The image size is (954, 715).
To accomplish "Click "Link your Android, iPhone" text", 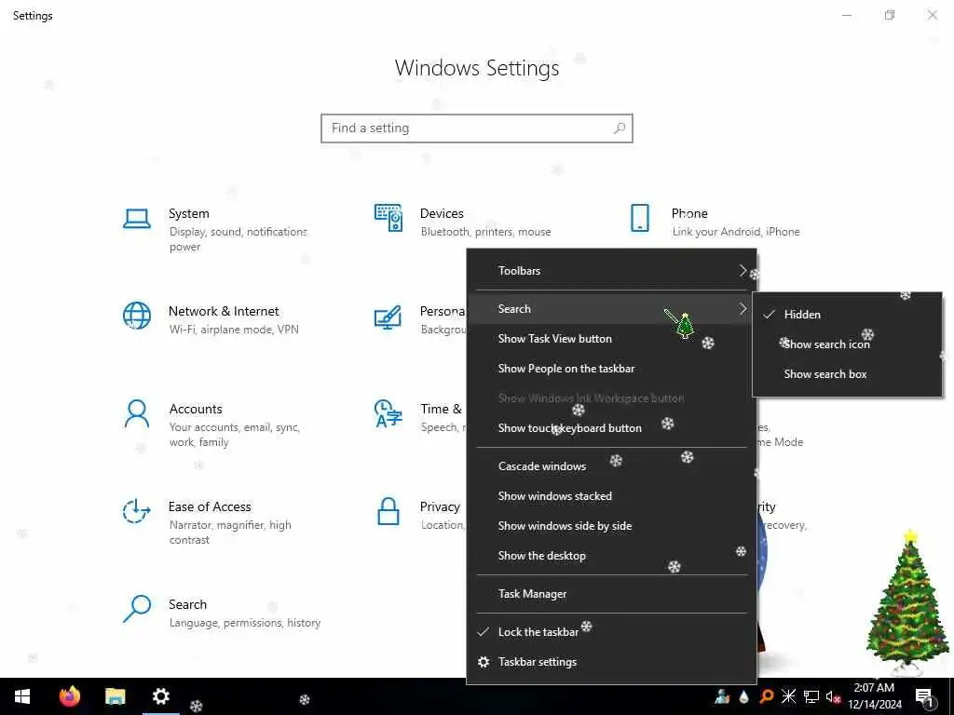I will [x=736, y=232].
